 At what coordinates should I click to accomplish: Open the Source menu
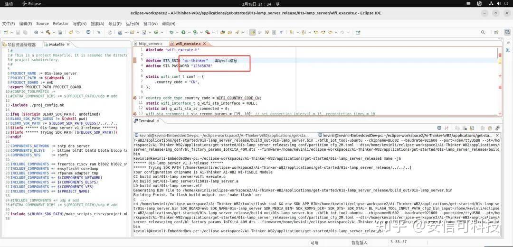point(42,24)
